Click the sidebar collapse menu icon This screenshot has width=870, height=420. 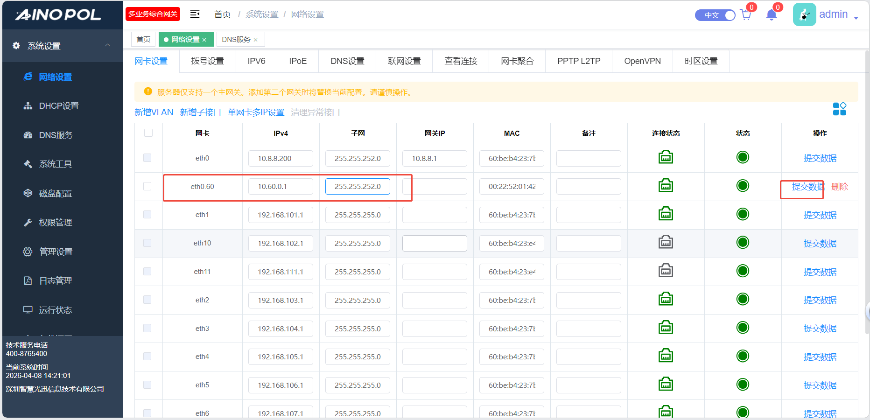point(195,14)
